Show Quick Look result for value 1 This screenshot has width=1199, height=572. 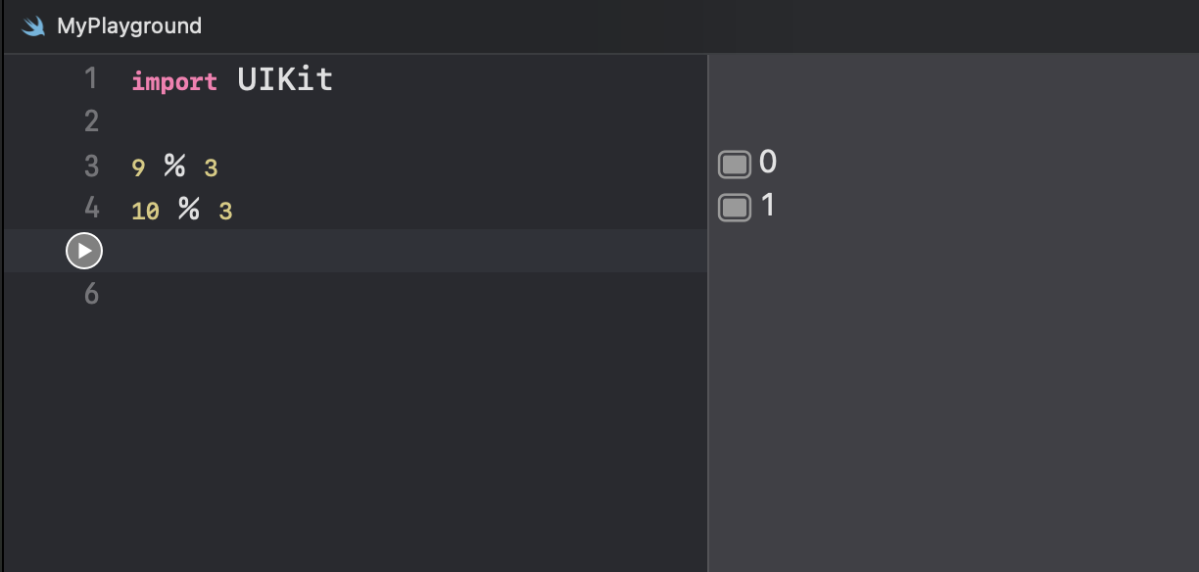735,208
